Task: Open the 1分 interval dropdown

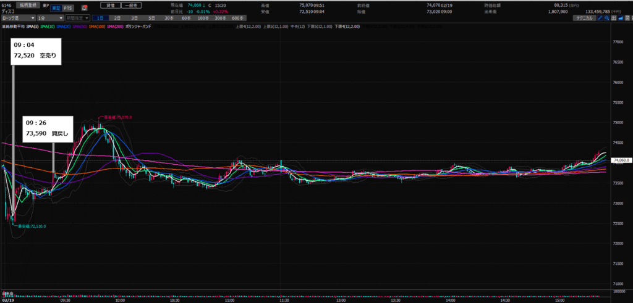Action: pos(50,19)
